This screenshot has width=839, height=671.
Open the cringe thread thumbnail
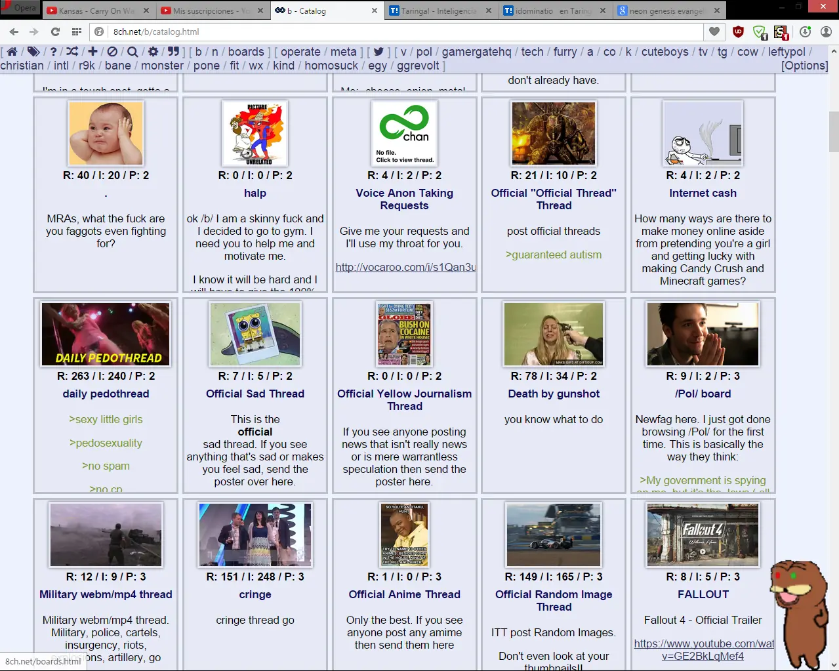[255, 535]
